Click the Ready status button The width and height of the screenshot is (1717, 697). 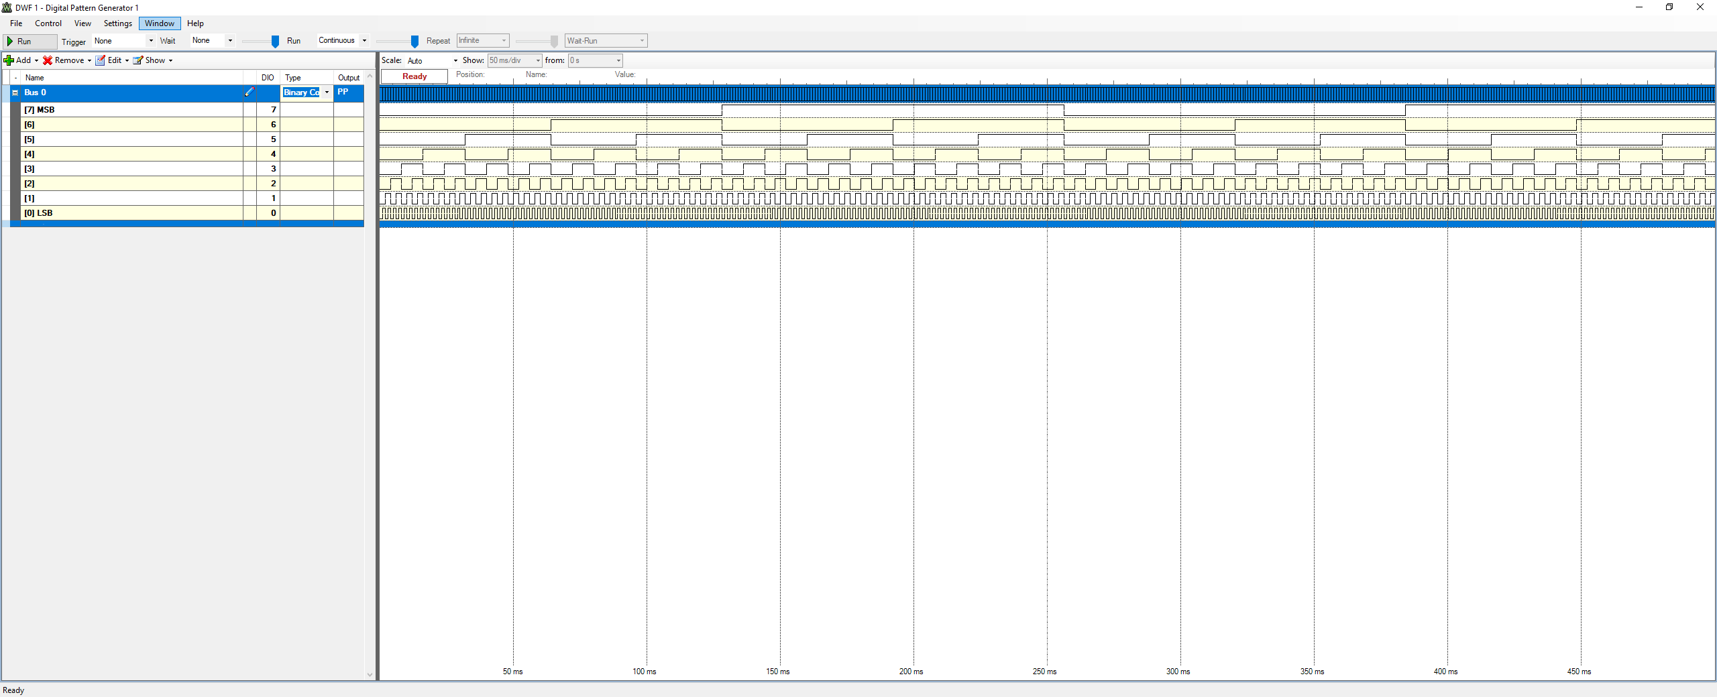pyautogui.click(x=414, y=76)
